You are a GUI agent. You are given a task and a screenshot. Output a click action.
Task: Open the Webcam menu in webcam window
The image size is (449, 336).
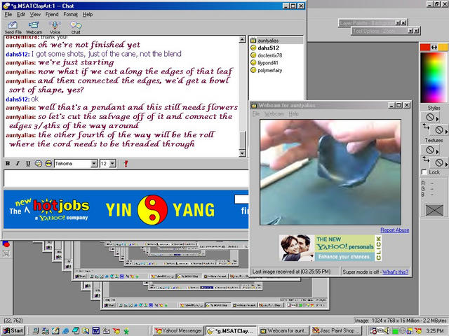pyautogui.click(x=274, y=113)
